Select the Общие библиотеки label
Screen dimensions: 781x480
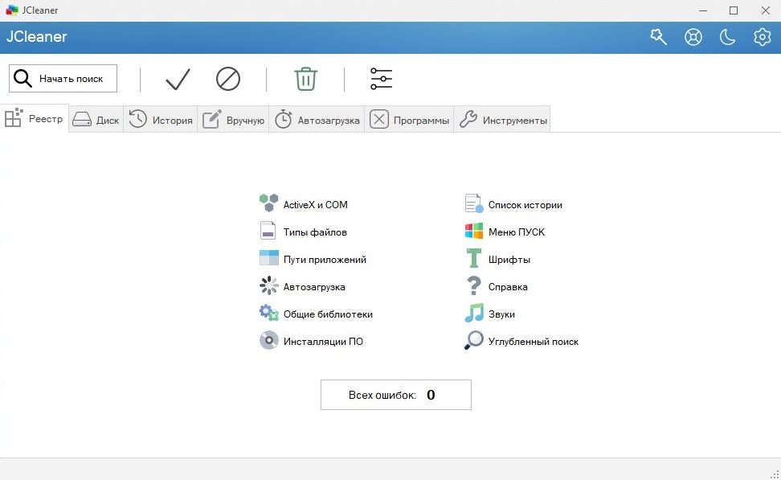(328, 314)
